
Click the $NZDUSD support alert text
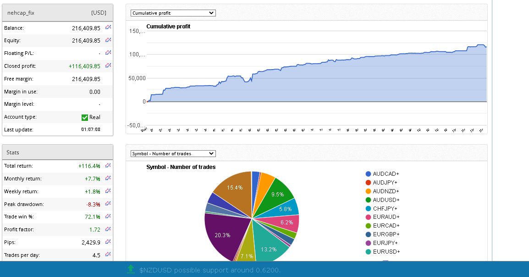pyautogui.click(x=209, y=270)
